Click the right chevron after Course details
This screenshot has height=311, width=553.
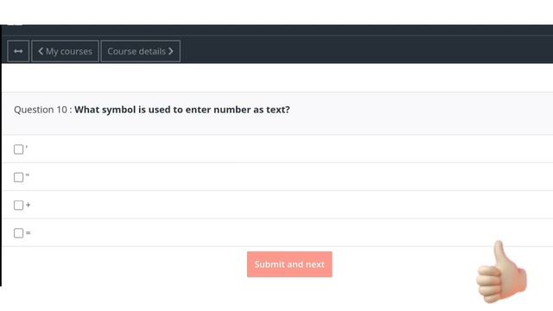(171, 52)
